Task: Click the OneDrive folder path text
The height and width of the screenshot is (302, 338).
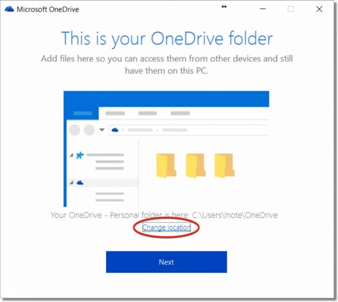Action: [x=164, y=215]
